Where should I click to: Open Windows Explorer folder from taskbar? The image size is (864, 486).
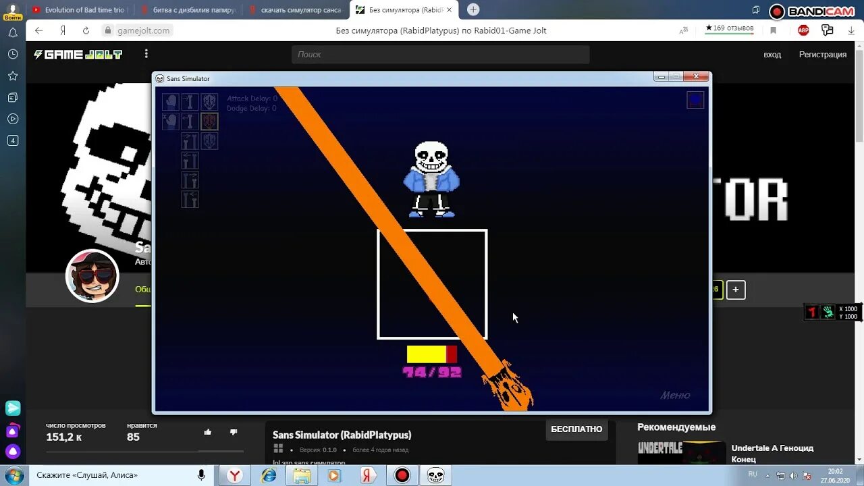click(x=301, y=475)
